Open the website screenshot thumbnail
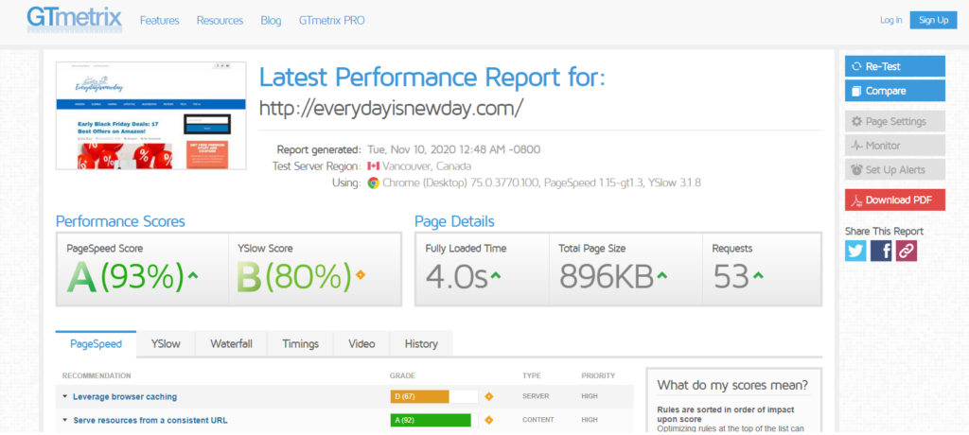 coord(150,115)
